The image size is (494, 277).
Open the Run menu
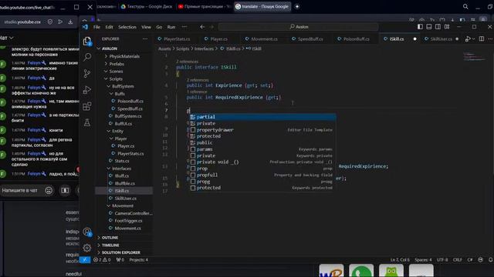click(171, 27)
